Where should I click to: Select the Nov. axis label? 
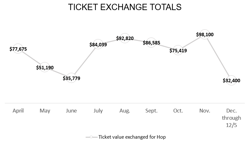pyautogui.click(x=205, y=111)
